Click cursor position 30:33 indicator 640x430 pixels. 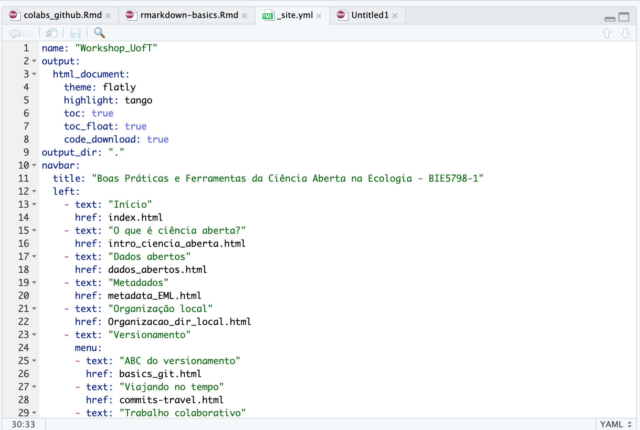pos(23,424)
